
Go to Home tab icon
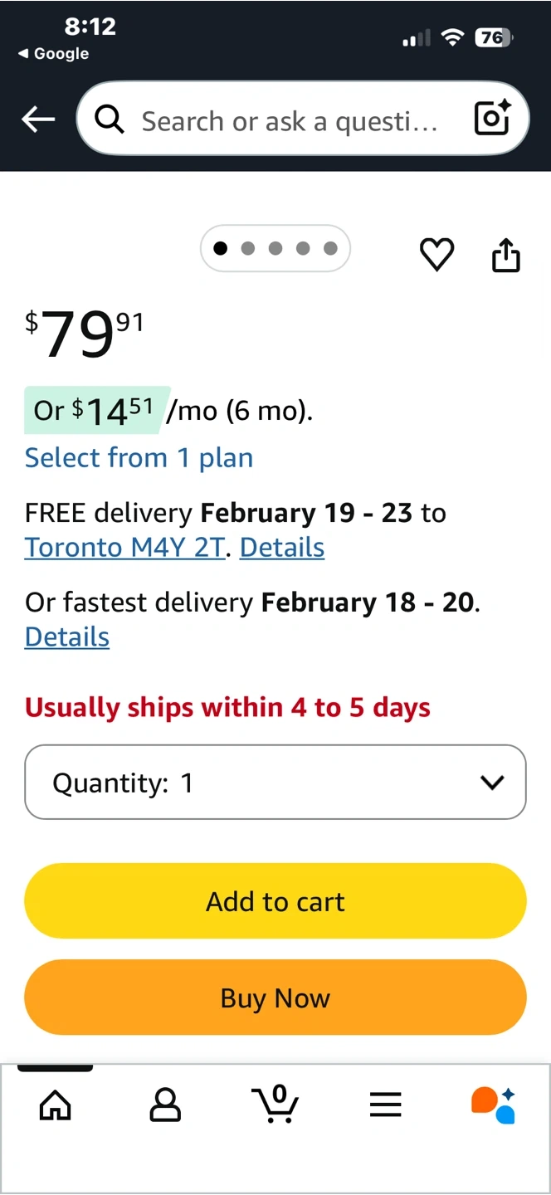(x=56, y=1105)
